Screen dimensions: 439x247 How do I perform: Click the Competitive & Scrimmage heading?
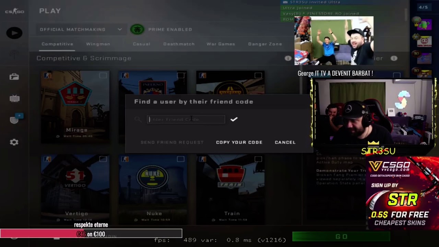pyautogui.click(x=84, y=58)
